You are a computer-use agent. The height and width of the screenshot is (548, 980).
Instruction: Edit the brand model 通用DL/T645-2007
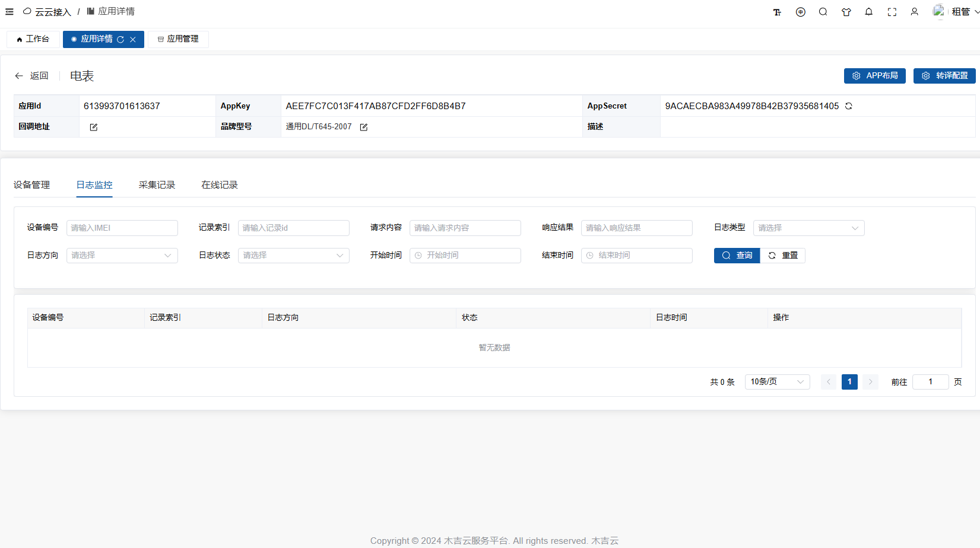tap(364, 127)
